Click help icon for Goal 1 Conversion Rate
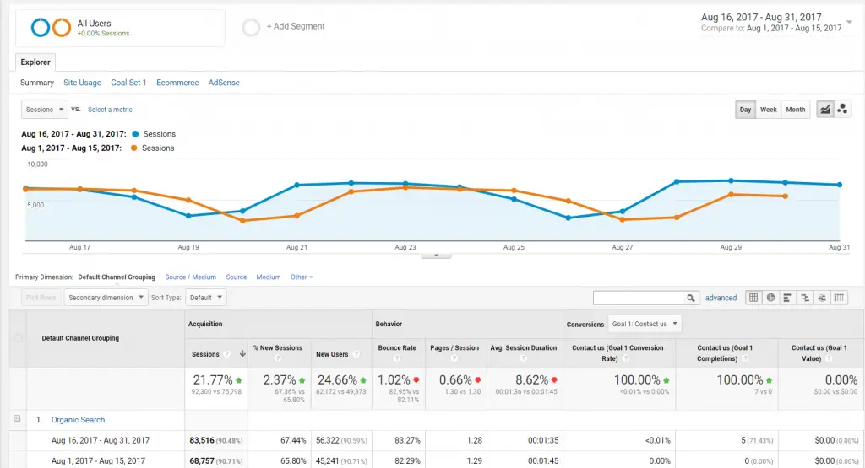The image size is (865, 468). (626, 358)
